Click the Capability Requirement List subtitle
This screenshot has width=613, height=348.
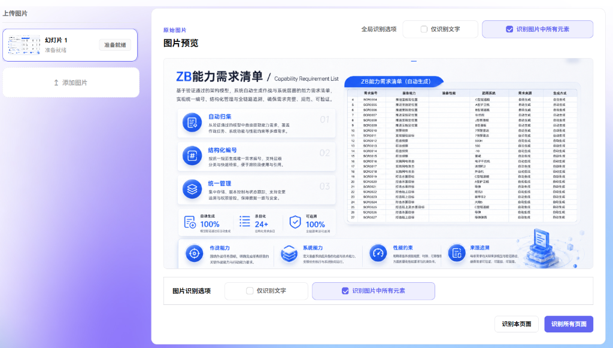point(306,79)
